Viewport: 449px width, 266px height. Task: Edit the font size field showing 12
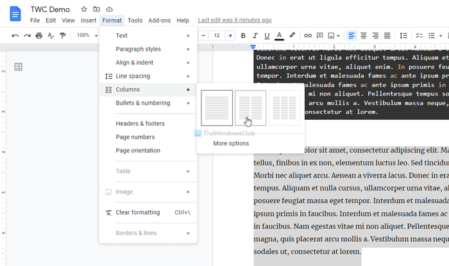click(217, 35)
